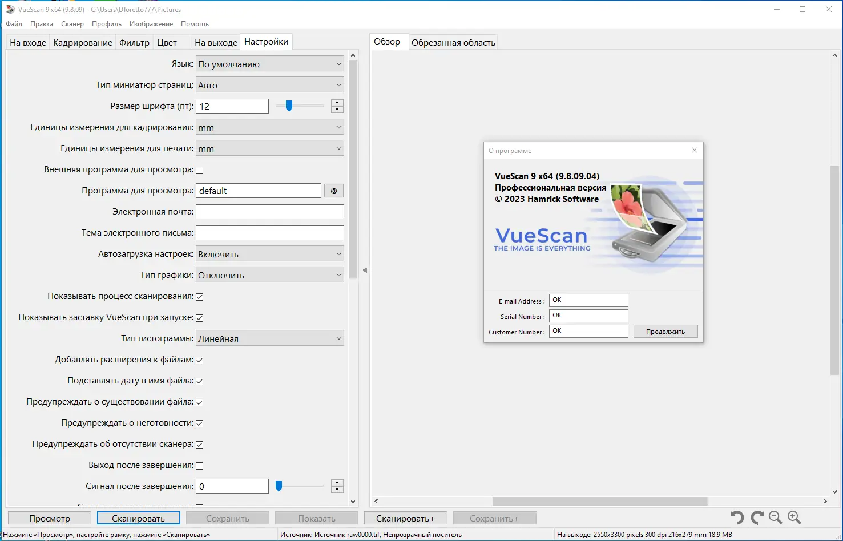Click the rotate left icon
The width and height of the screenshot is (843, 541).
tap(737, 518)
